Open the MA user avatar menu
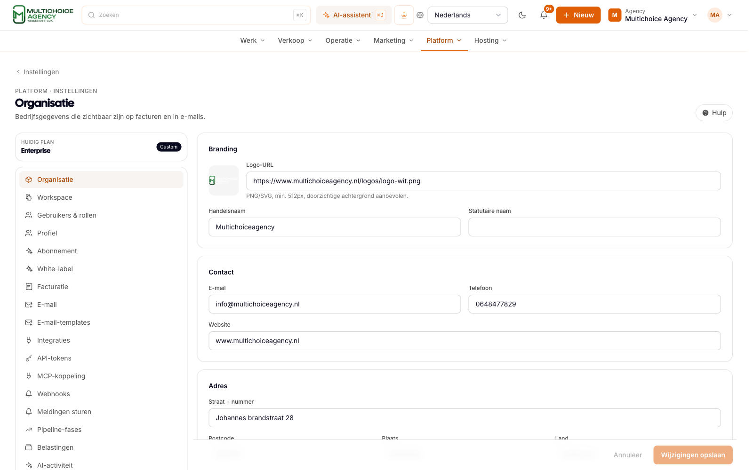Viewport: 753px width, 470px height. (x=714, y=15)
